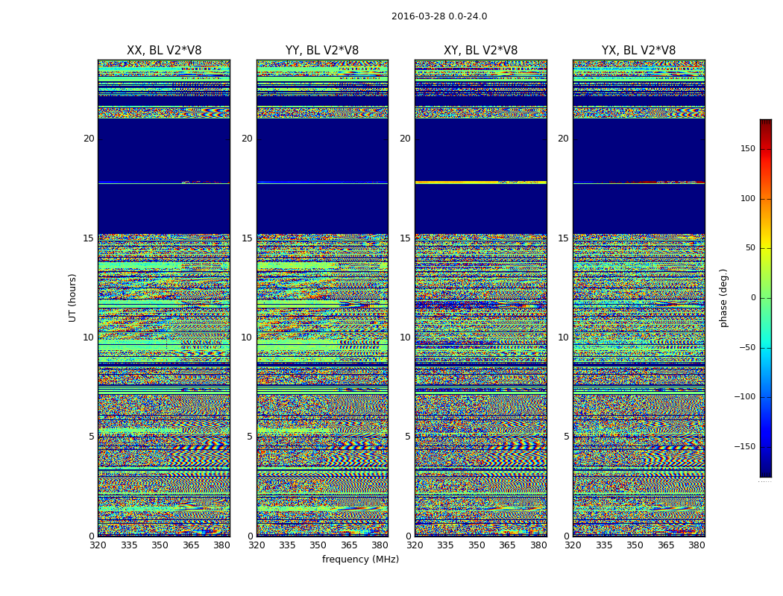
Task: Click the 365 frequency tick under the YX panel
Action: 666,545
